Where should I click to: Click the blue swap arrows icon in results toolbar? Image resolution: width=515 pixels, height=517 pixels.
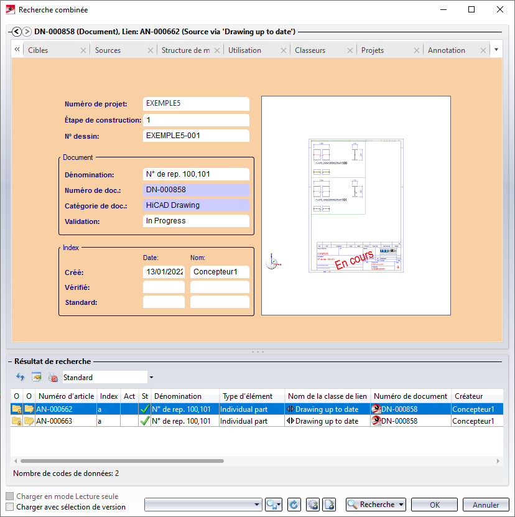[21, 377]
